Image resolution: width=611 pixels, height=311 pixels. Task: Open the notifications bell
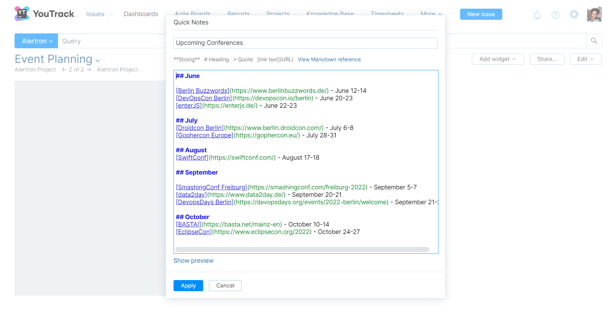[537, 14]
